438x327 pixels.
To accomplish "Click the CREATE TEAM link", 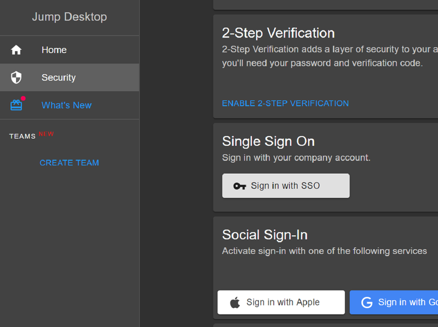I will tap(69, 163).
